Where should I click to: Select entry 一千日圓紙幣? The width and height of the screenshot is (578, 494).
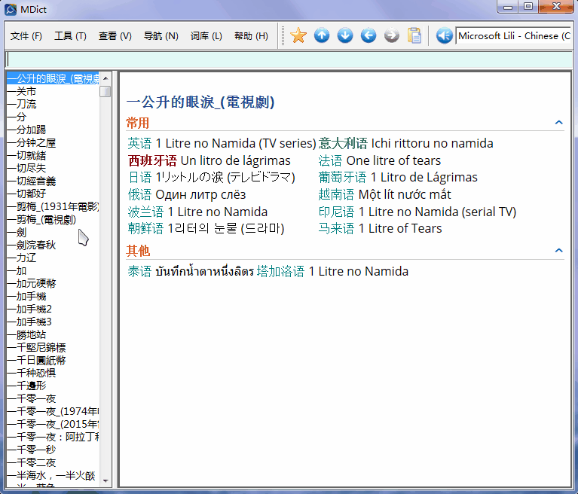tap(36, 360)
